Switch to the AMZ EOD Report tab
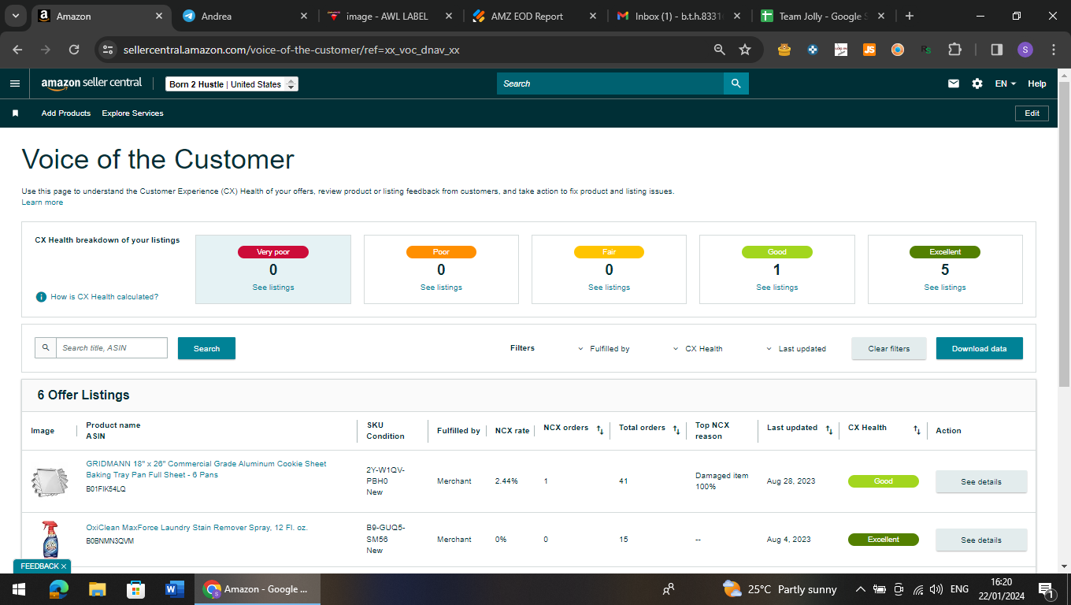This screenshot has width=1071, height=605. point(535,16)
